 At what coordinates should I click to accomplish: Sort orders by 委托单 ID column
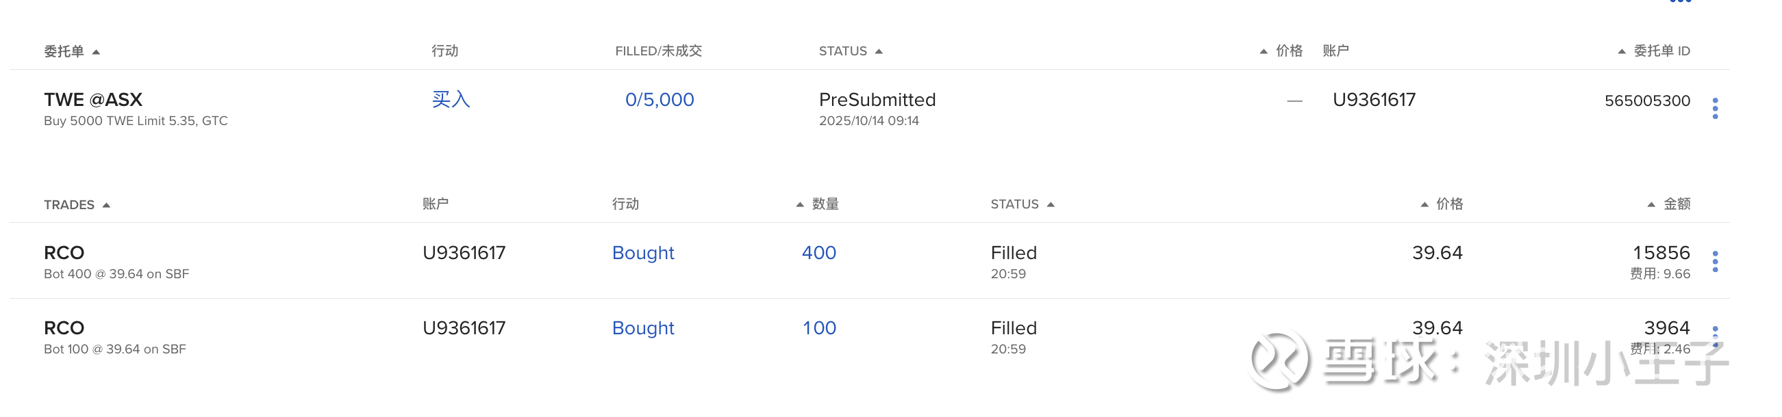tap(1653, 51)
